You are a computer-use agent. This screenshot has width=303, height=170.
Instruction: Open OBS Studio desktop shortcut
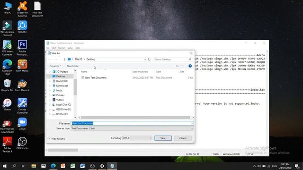tap(22, 143)
